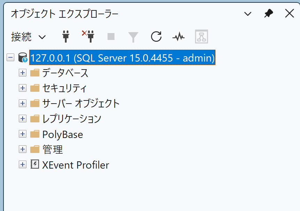This screenshot has width=300, height=211.
Task: Expand the データベース folder
Action: 23,73
